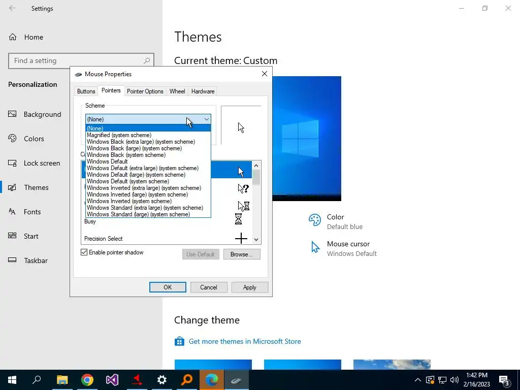The height and width of the screenshot is (390, 520).
Task: Choose Windows Default (large) scheme
Action: click(148, 175)
